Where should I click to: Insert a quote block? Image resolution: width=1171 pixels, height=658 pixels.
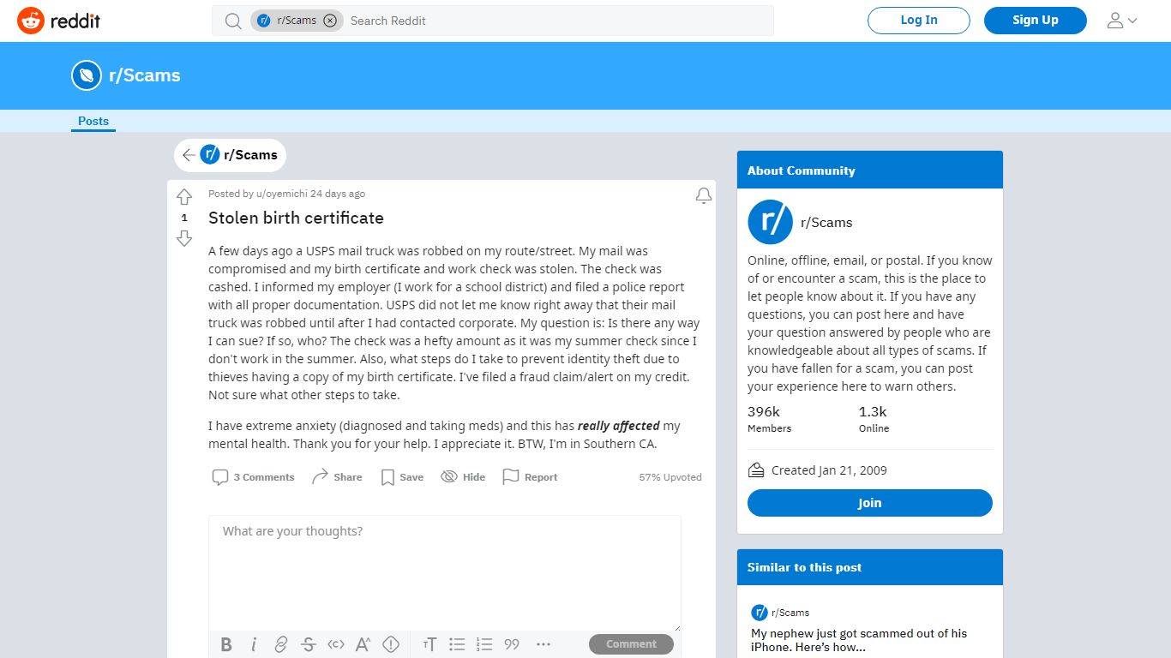click(512, 644)
